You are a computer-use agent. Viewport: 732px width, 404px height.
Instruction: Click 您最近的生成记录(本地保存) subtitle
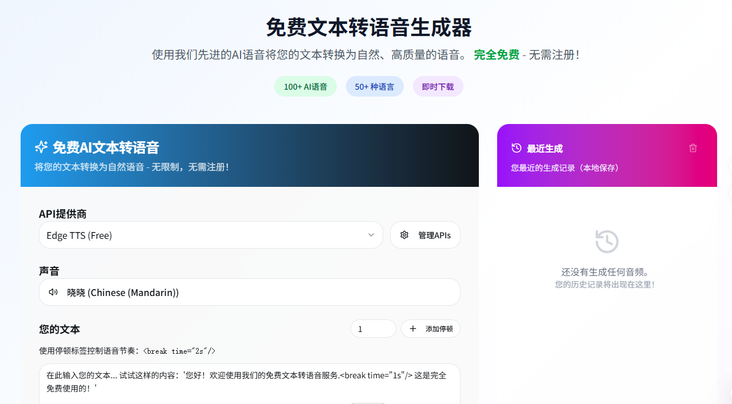click(x=565, y=168)
